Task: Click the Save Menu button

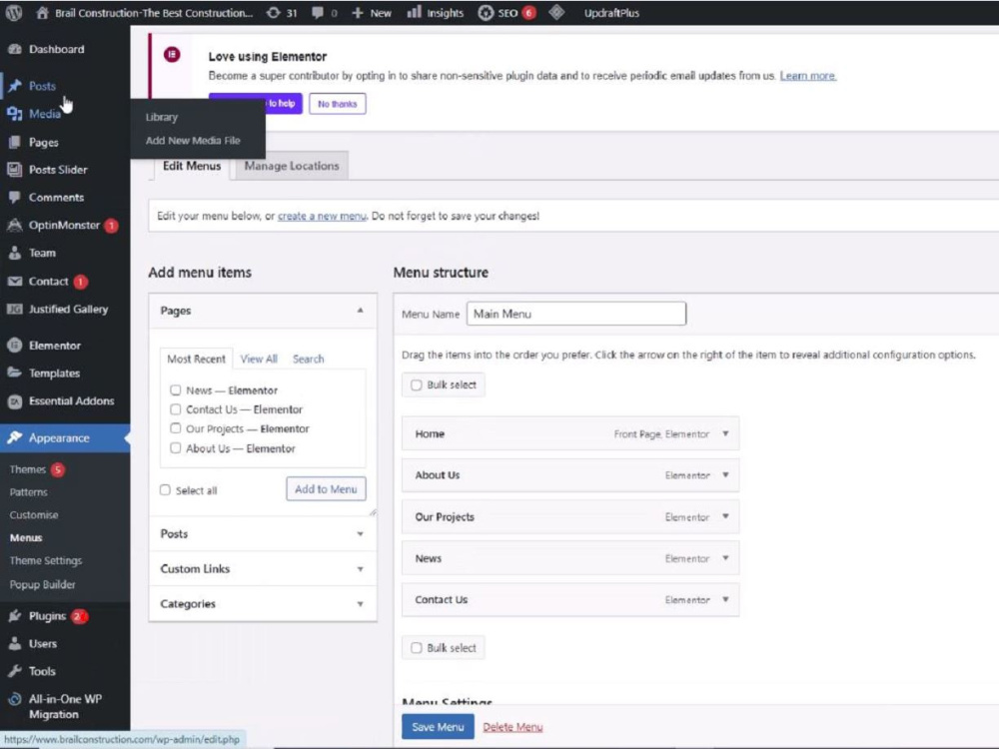Action: click(x=438, y=727)
